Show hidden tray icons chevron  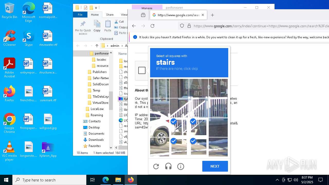[277, 180]
